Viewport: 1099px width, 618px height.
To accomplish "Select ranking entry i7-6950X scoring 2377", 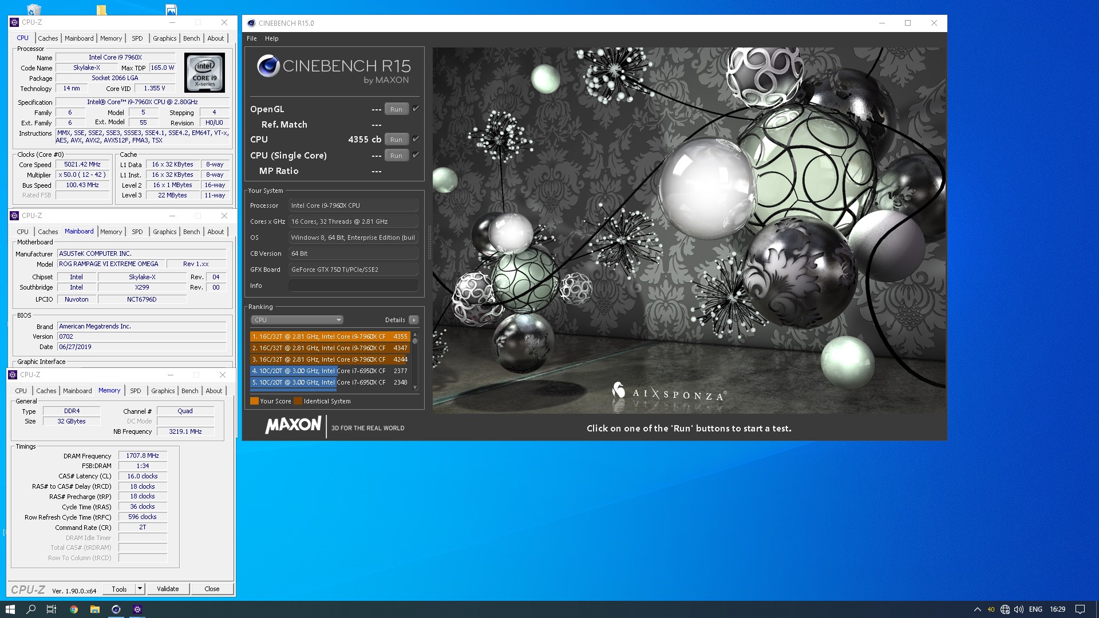I will coord(330,371).
